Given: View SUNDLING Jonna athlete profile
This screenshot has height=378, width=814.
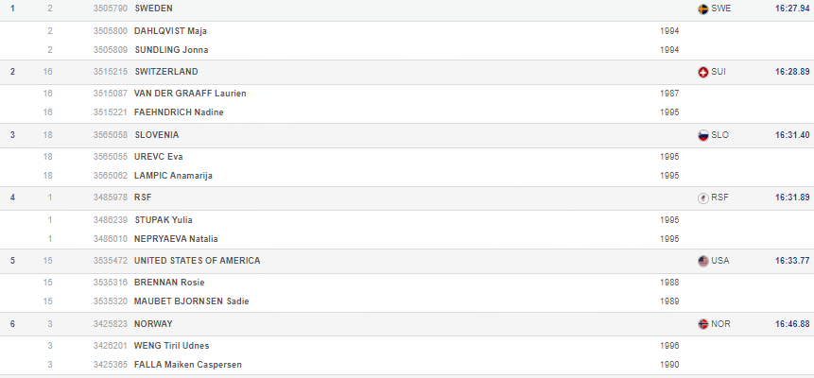Looking at the screenshot, I should 171,49.
